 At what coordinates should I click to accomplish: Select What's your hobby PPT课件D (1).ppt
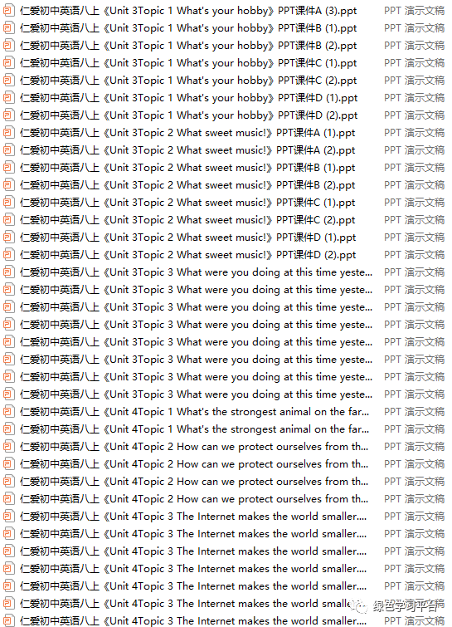189,98
